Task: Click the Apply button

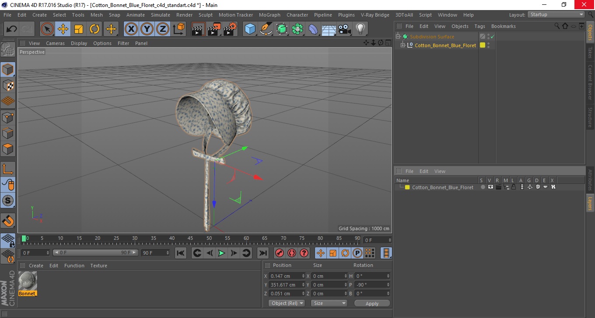Action: pyautogui.click(x=372, y=303)
